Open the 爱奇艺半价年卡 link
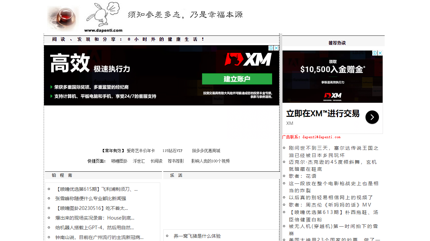 (141, 151)
